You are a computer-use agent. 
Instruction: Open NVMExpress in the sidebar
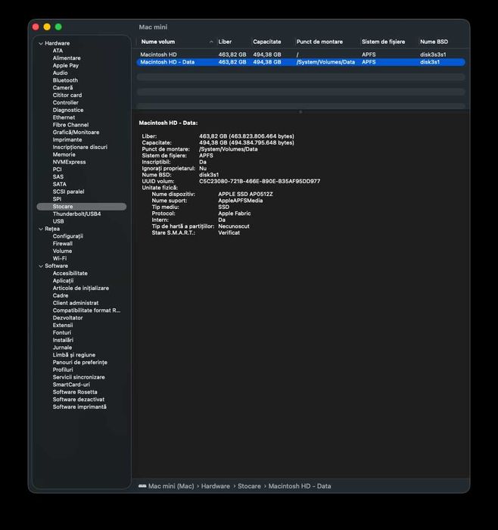pyautogui.click(x=70, y=162)
